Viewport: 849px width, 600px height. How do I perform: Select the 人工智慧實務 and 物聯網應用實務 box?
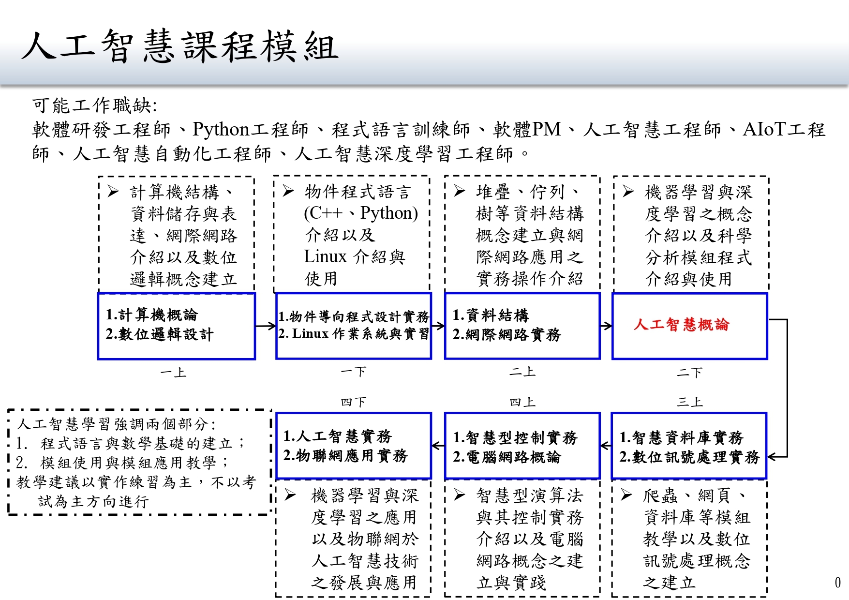click(x=354, y=446)
